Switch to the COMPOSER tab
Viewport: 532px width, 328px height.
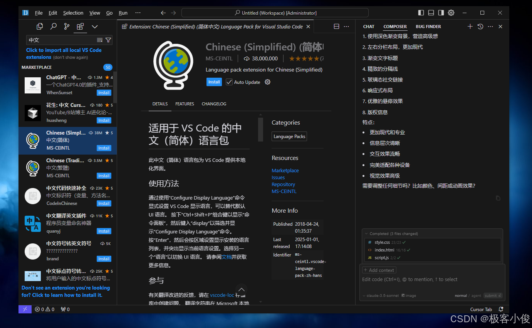[x=395, y=27]
